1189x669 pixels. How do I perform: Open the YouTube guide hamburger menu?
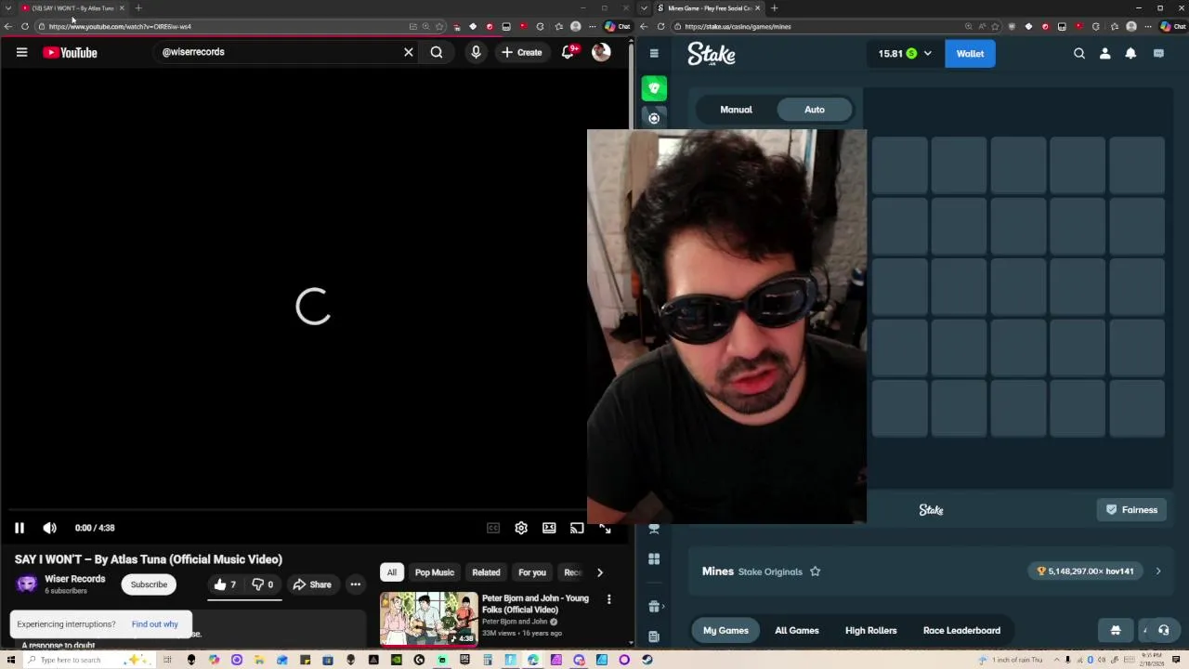pos(21,52)
